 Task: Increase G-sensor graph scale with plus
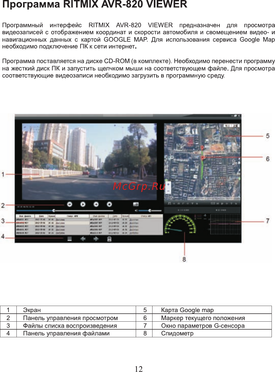pos(205,215)
